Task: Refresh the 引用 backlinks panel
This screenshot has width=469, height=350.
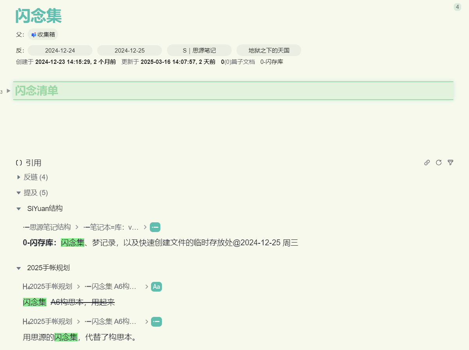Action: click(439, 162)
